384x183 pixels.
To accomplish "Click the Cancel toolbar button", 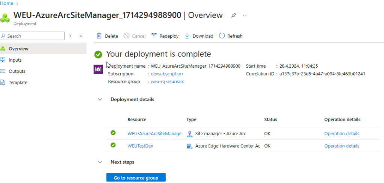I will (135, 36).
